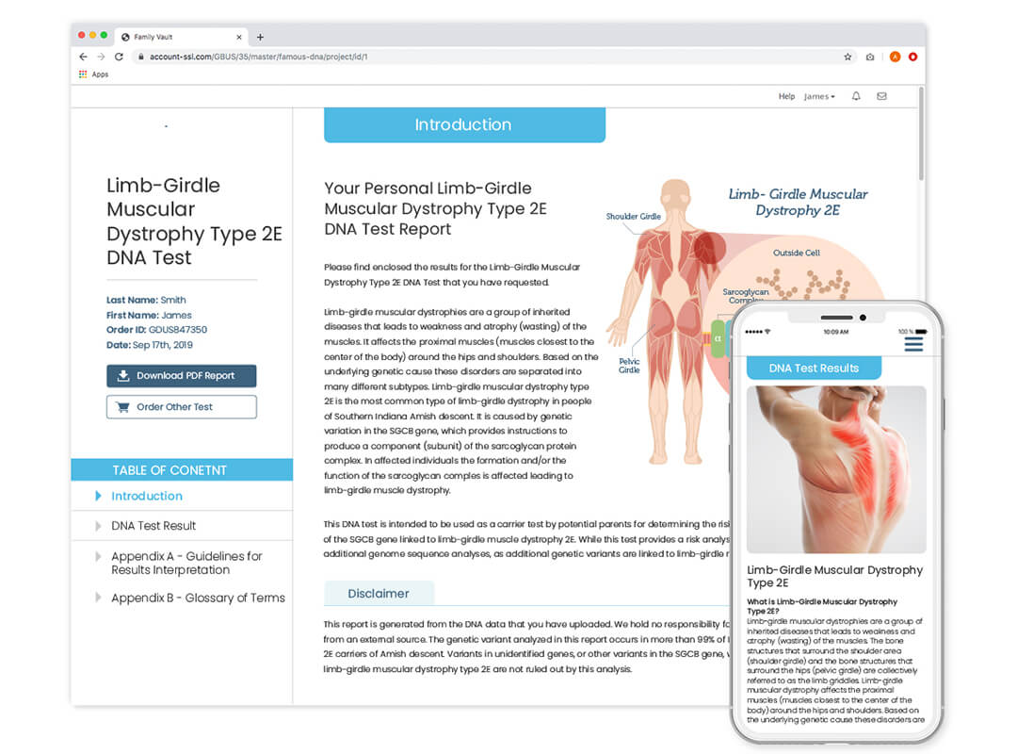Screen dimensions: 1017x754
Task: Open the James user dropdown
Action: 818,96
